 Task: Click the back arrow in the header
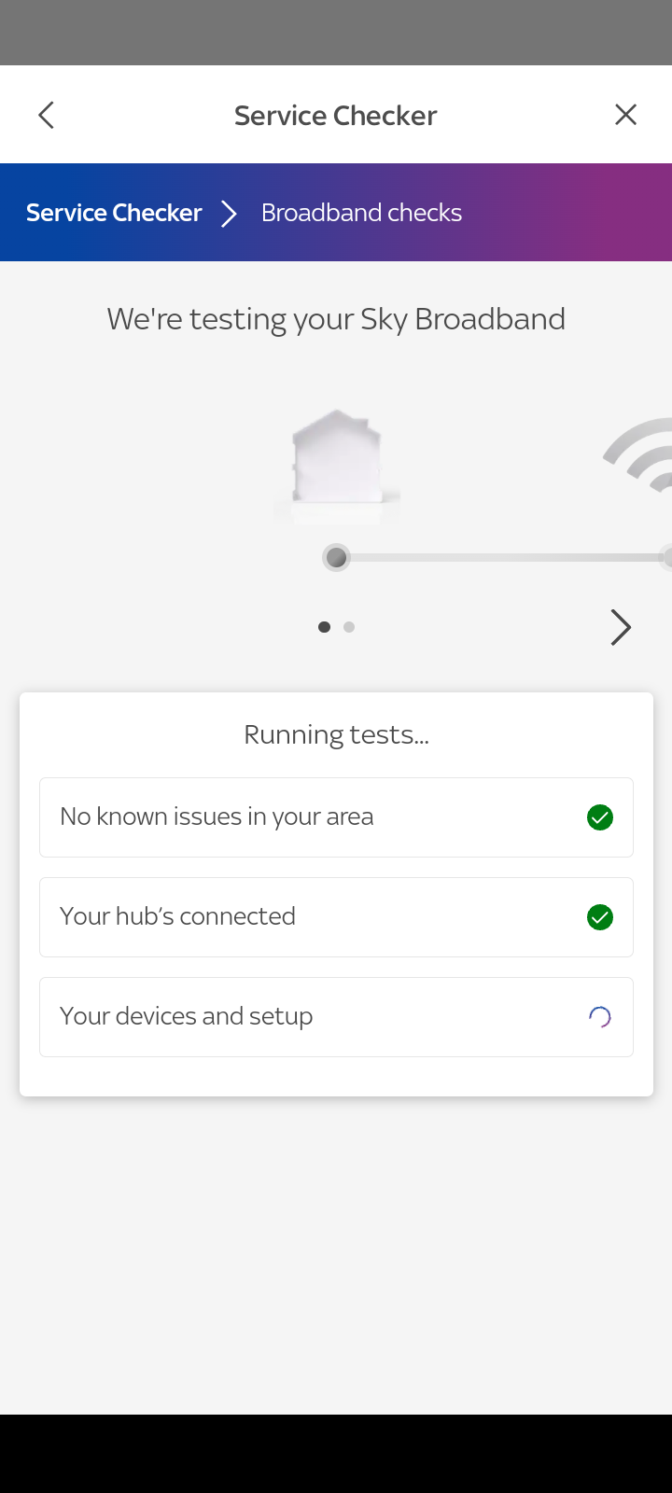[x=45, y=114]
